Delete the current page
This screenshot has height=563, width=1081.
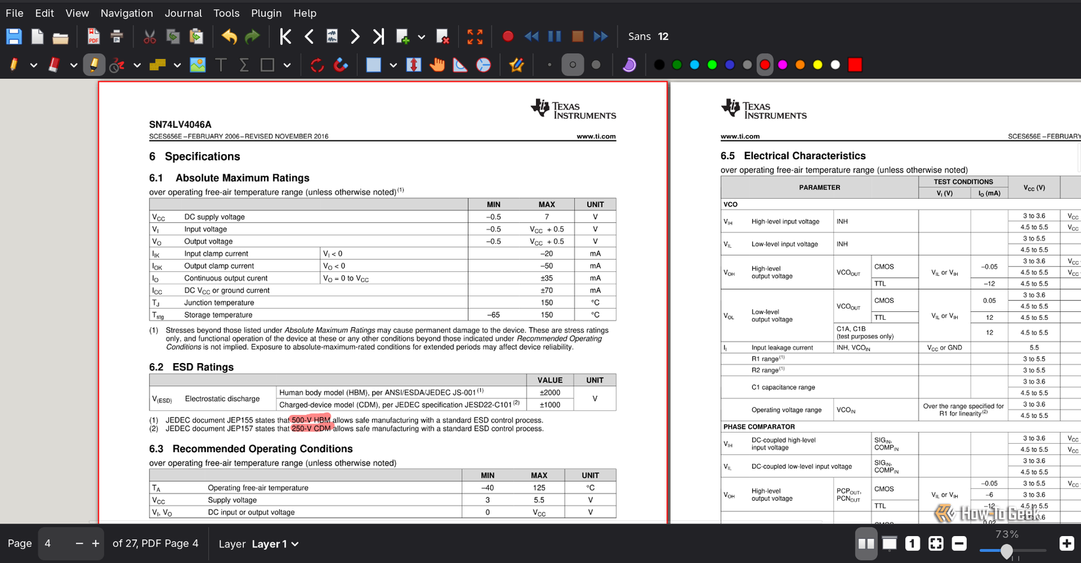(x=443, y=37)
